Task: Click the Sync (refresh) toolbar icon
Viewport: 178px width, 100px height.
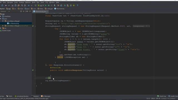Action: [x=2, y=6]
